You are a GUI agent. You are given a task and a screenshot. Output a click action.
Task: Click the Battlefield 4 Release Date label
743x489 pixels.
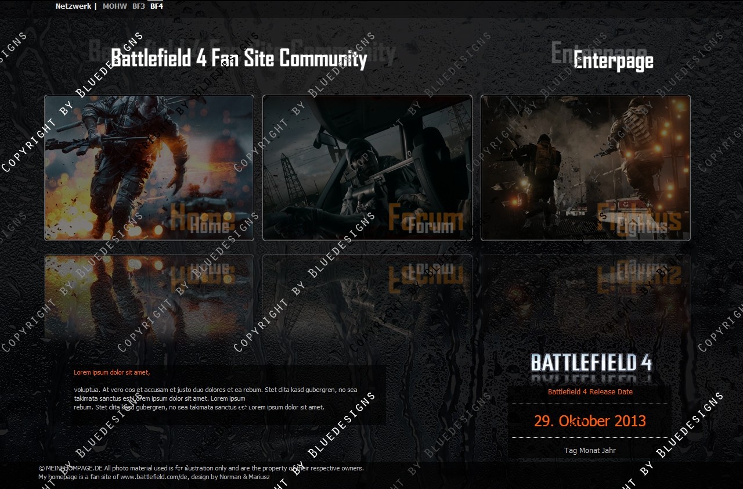click(x=590, y=392)
